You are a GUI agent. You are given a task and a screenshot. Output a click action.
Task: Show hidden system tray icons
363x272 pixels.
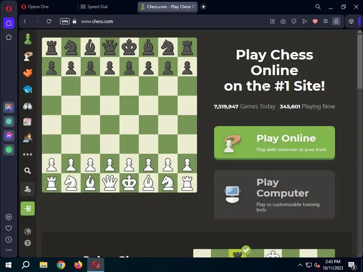click(x=300, y=265)
